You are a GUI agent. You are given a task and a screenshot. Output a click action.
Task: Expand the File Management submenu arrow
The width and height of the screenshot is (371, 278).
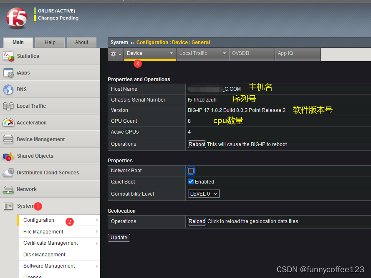coord(97,232)
